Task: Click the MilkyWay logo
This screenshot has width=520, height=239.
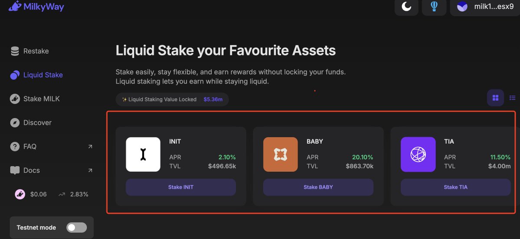Action: (36, 6)
